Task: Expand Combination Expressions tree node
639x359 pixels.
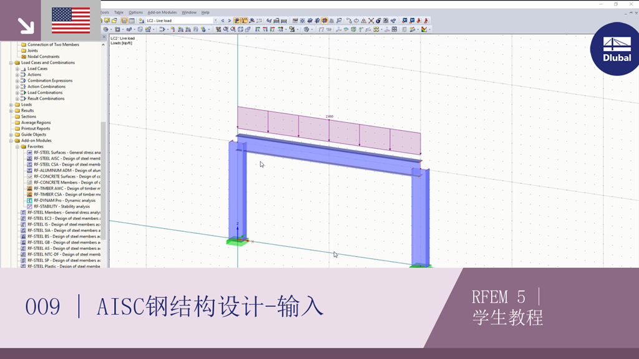Action: pos(17,80)
